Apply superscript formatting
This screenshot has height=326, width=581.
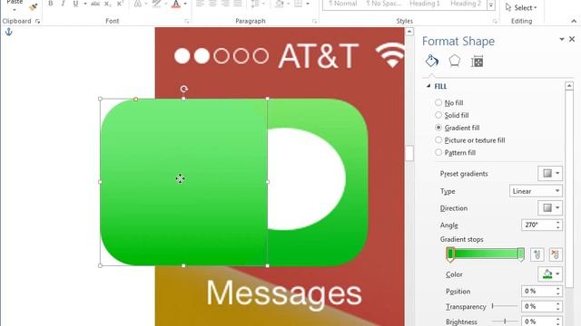[x=119, y=4]
